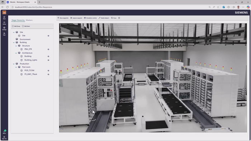Screen dimensions: 251x141
Task: Open browser Settings and more menu
Action: click(243, 7)
